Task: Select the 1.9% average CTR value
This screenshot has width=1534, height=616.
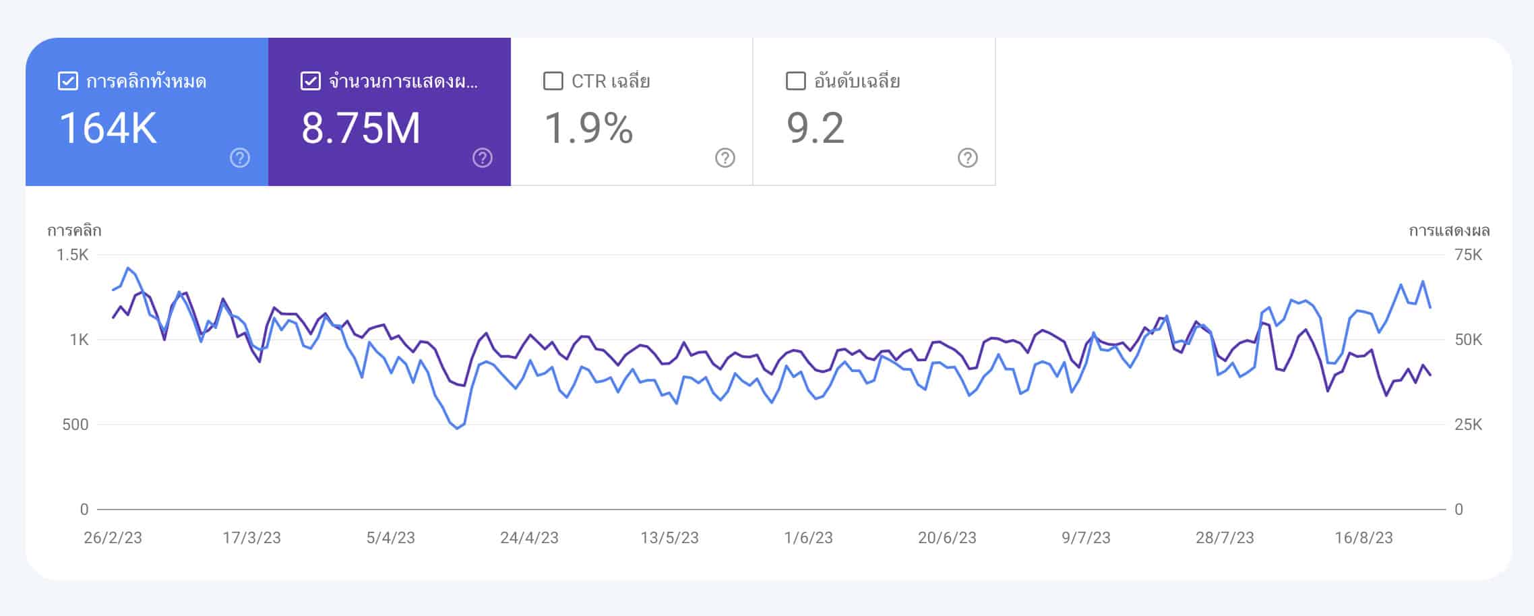Action: coord(589,128)
